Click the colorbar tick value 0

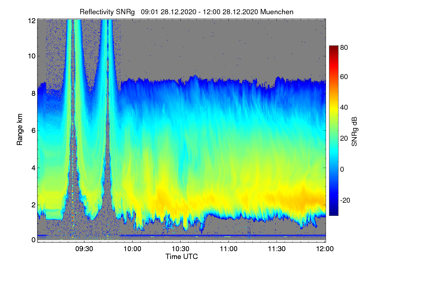pyautogui.click(x=342, y=169)
